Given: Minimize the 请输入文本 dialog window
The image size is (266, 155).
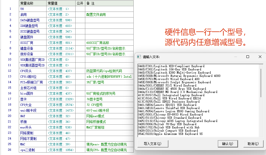Looking at the screenshot, I should click(x=235, y=57).
